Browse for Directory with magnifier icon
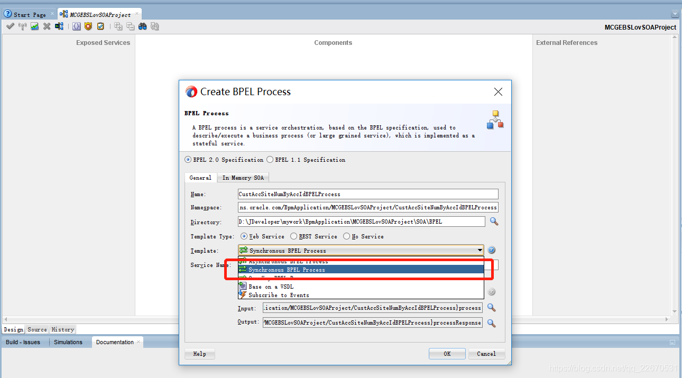 pyautogui.click(x=494, y=222)
